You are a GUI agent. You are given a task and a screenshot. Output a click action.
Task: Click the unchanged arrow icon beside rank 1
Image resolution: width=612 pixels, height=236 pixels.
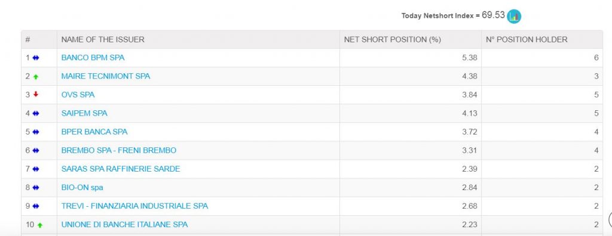(x=36, y=58)
